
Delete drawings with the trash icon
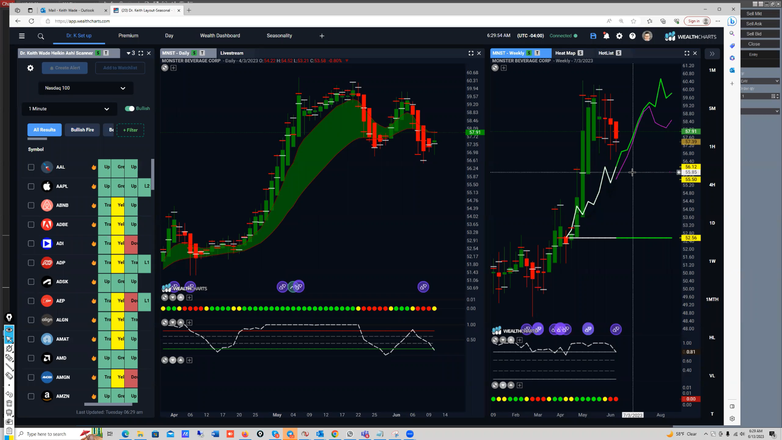[9, 403]
